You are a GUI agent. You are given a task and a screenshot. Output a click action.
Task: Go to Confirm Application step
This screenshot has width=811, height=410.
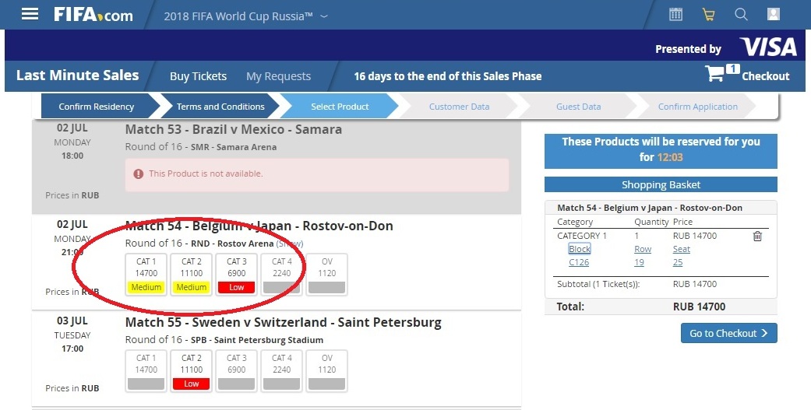[698, 107]
